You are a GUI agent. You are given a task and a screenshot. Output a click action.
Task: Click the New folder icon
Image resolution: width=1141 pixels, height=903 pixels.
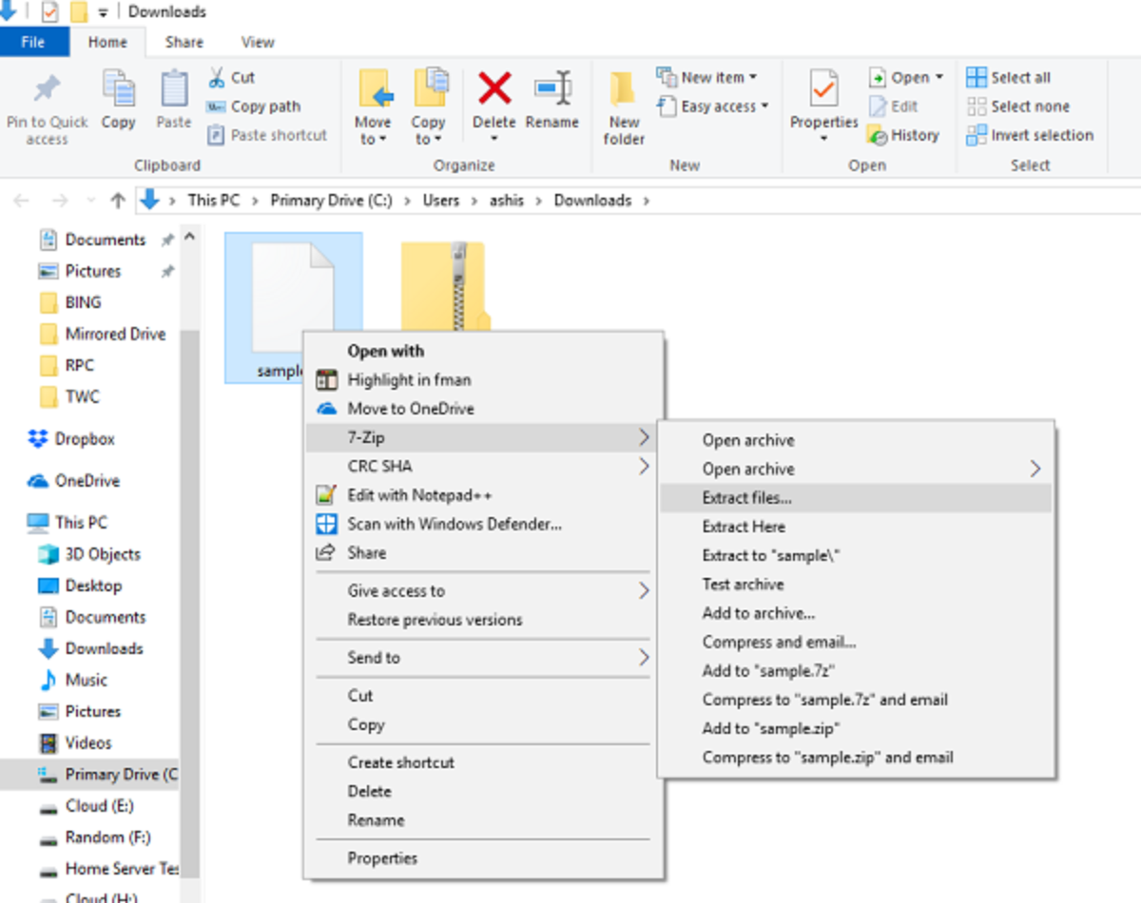click(x=624, y=89)
